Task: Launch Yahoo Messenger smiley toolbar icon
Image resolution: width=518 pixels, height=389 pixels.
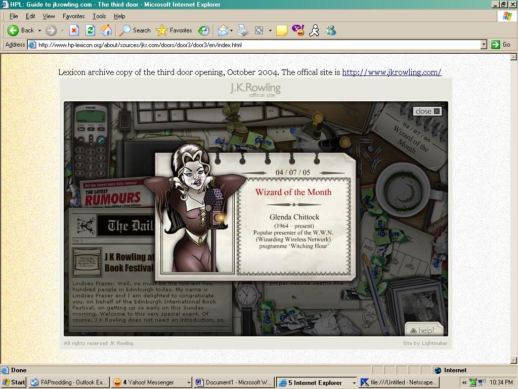Action: [x=298, y=30]
